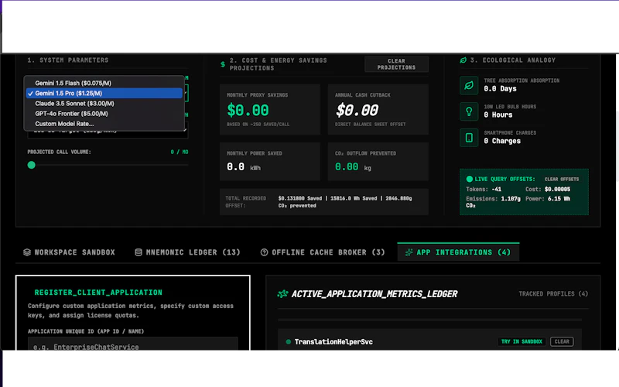The image size is (619, 387).
Task: Click the projected call volume slider handle
Action: tap(32, 165)
